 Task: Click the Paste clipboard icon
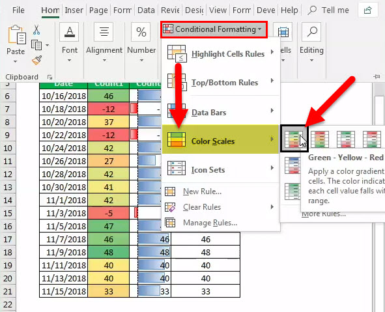[x=17, y=35]
